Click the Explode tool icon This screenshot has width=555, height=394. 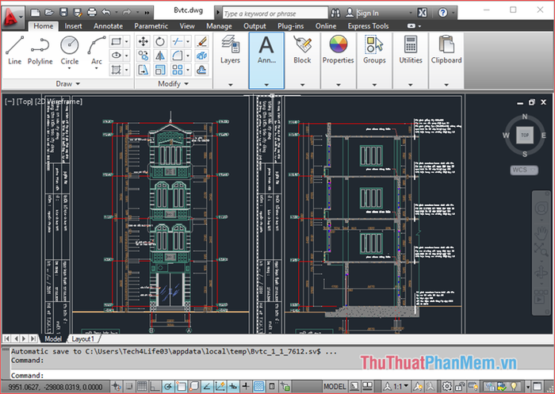[201, 55]
